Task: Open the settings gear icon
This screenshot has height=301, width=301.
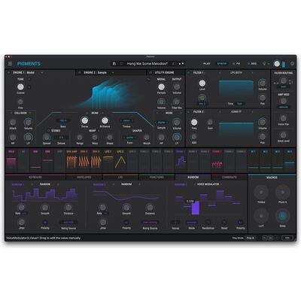Action: (292, 64)
